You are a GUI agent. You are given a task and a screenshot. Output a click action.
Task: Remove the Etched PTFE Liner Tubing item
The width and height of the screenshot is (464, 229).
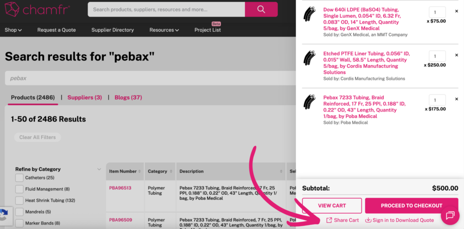[x=456, y=55]
